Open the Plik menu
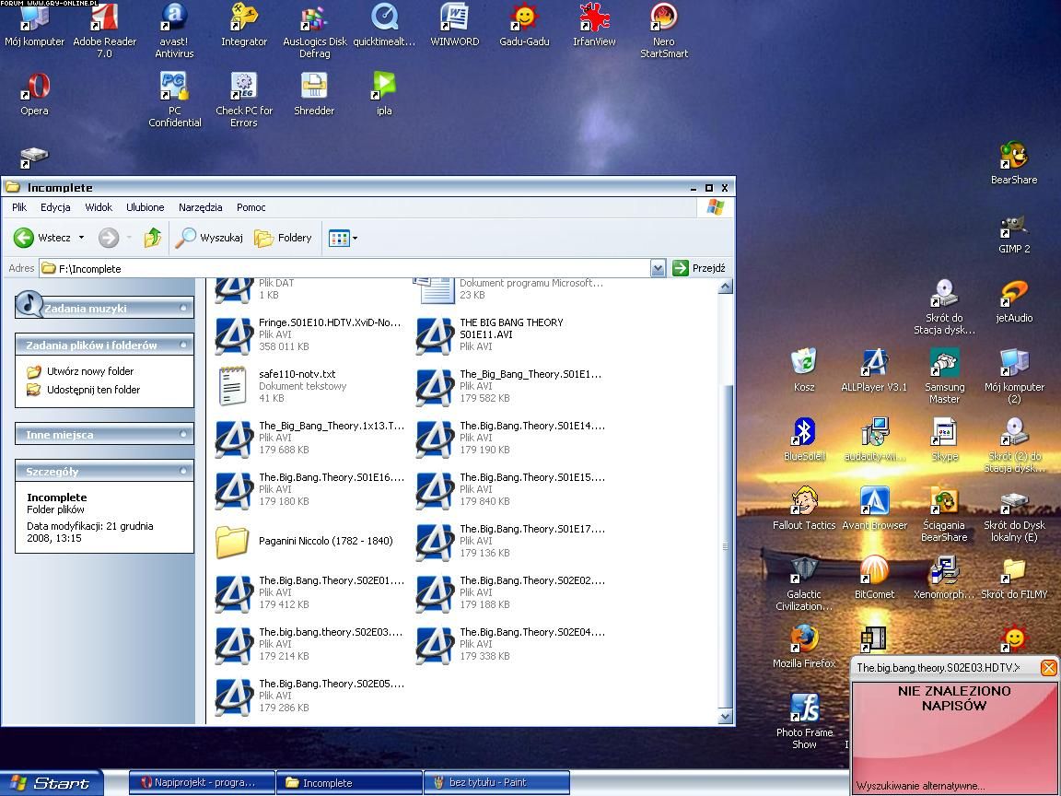 19,207
